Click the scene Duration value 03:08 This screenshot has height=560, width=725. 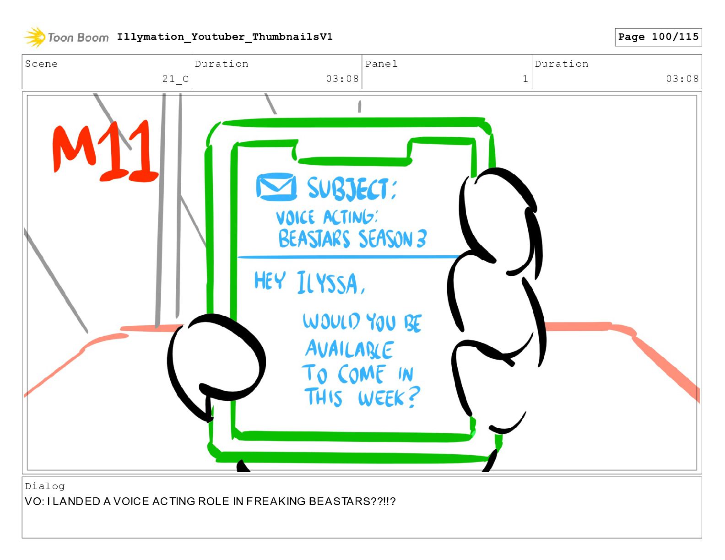342,79
